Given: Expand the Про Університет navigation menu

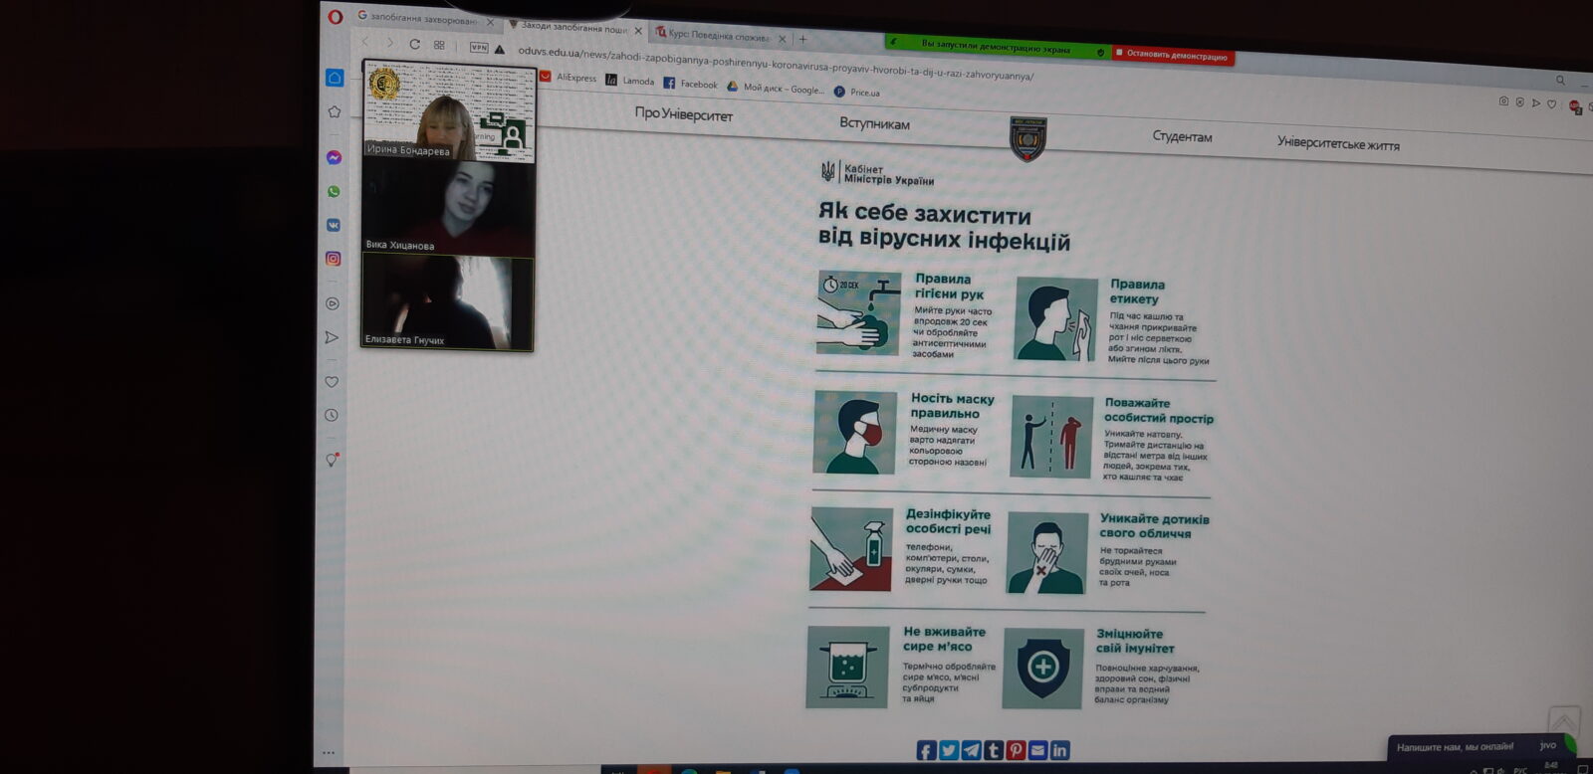Looking at the screenshot, I should point(683,114).
